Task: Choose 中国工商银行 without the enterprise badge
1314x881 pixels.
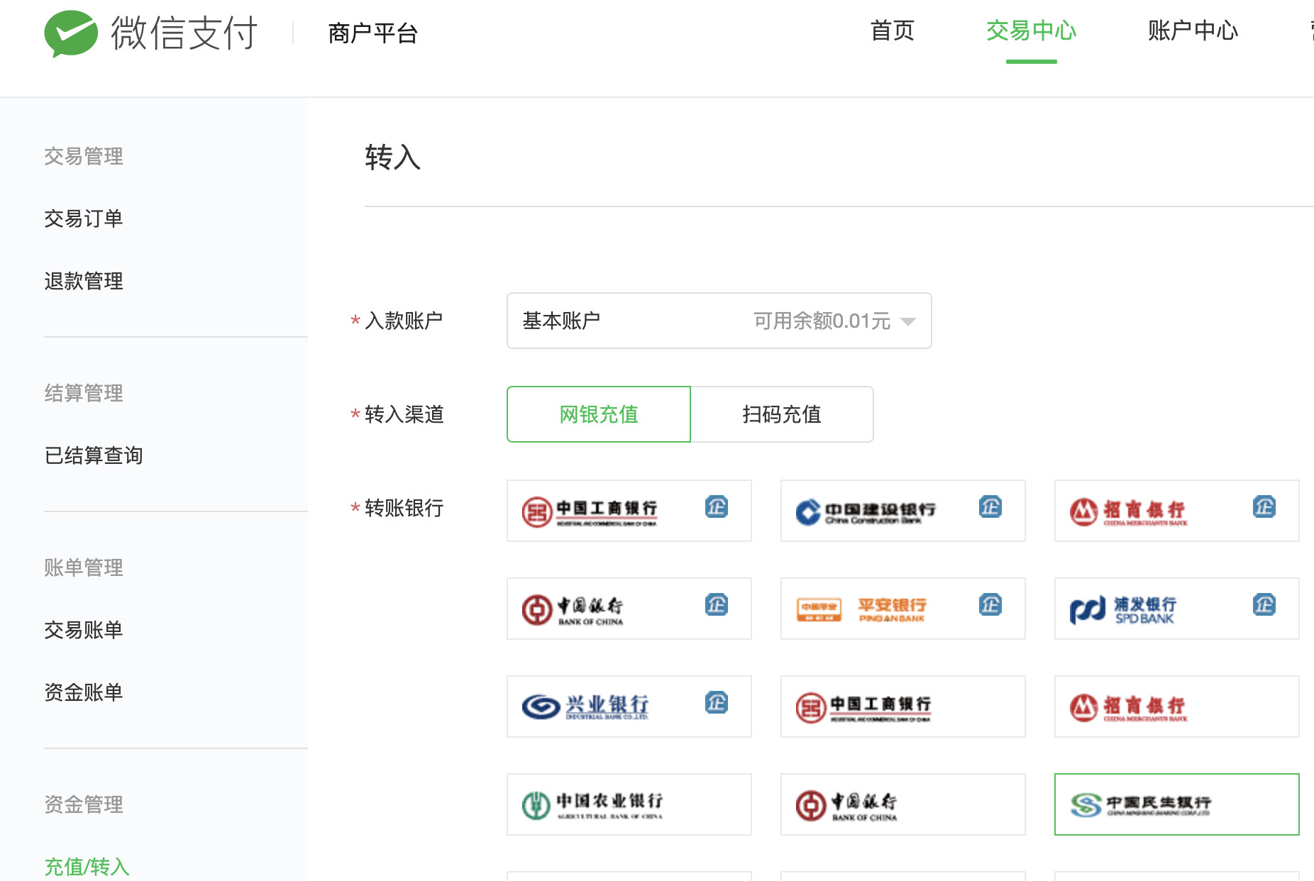Action: [903, 707]
